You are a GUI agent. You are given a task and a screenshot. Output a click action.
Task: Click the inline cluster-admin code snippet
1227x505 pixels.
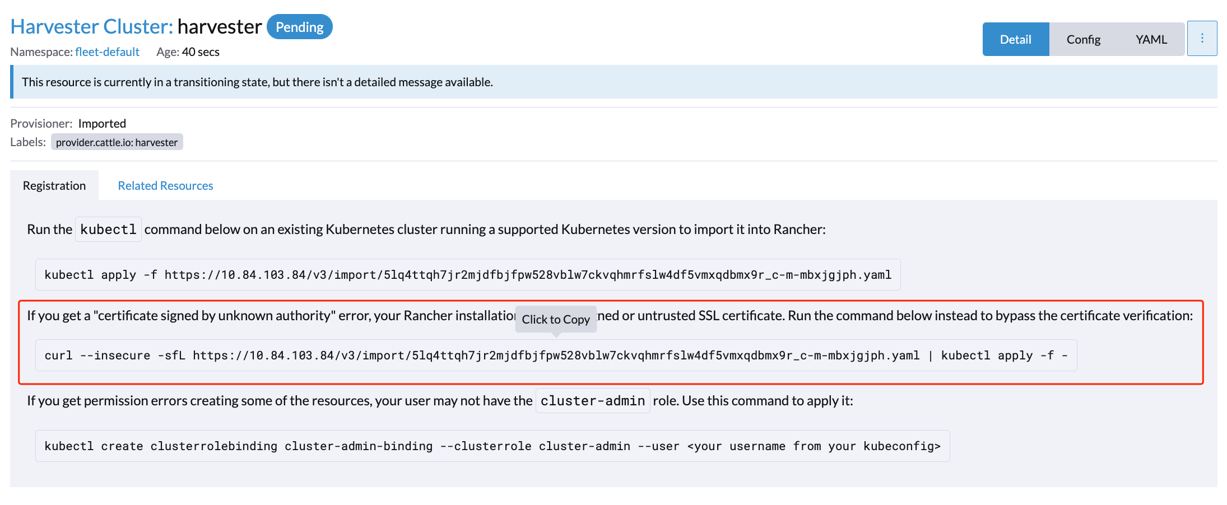[x=593, y=400]
